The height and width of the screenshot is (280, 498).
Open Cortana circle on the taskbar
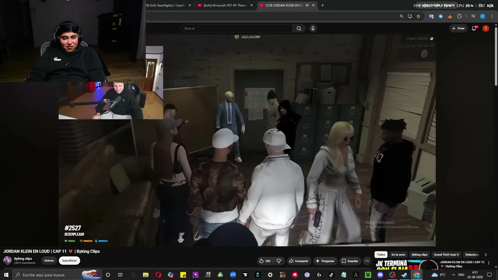click(x=108, y=275)
